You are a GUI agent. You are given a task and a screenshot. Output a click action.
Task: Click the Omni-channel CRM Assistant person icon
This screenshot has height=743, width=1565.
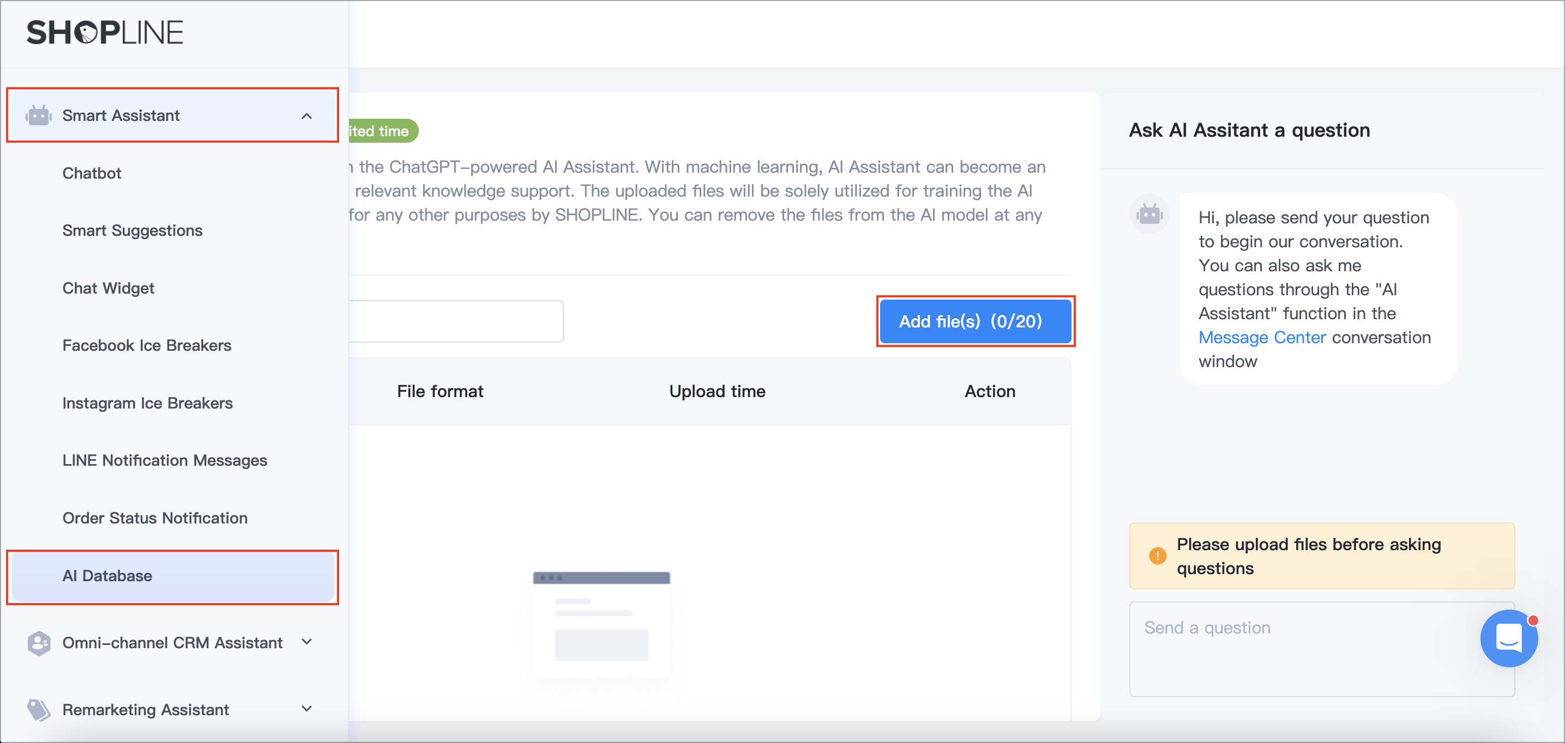click(x=38, y=642)
